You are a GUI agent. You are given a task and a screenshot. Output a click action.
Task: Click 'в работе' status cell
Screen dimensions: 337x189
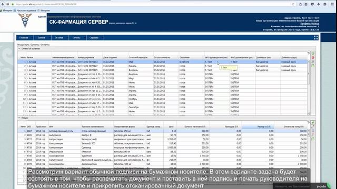192,62
